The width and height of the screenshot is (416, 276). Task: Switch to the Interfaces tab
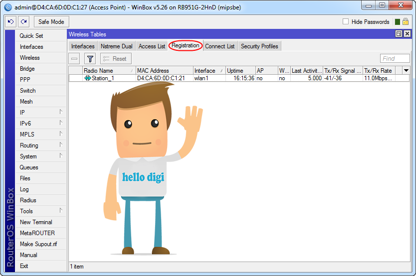(x=83, y=46)
